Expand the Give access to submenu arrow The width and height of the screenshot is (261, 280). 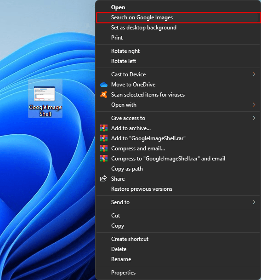pos(254,118)
